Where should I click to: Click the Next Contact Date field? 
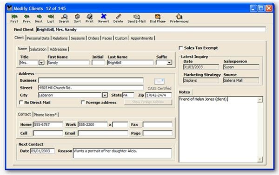(x=42, y=151)
